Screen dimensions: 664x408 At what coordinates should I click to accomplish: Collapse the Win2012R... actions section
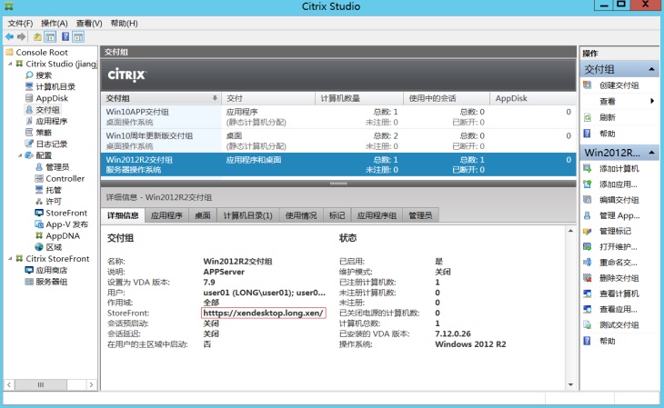[651, 153]
